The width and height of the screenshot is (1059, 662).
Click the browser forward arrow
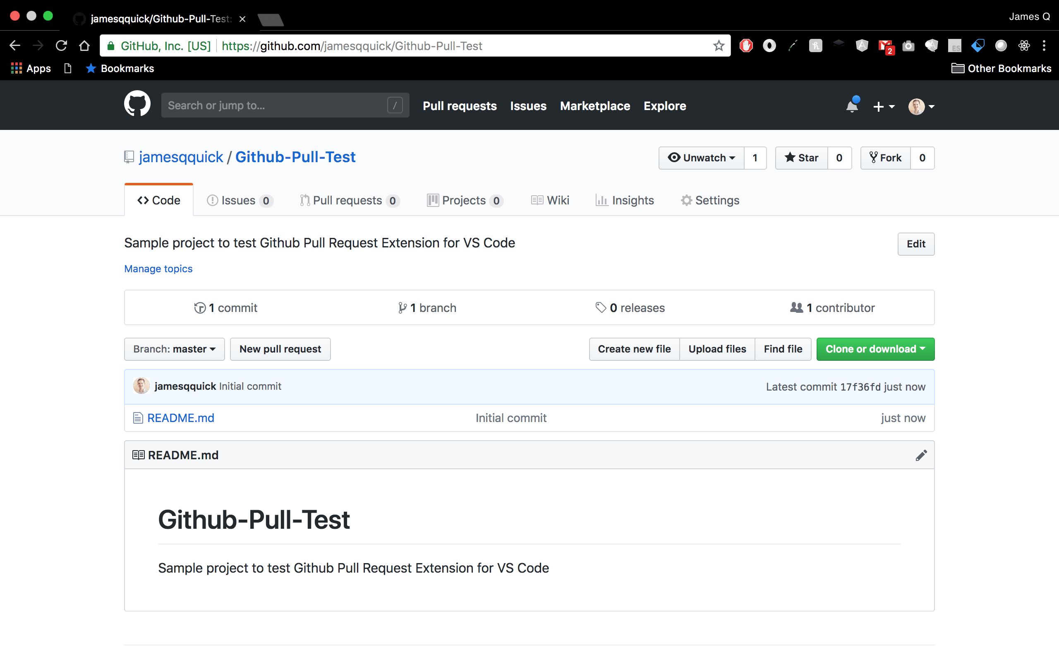click(x=38, y=46)
